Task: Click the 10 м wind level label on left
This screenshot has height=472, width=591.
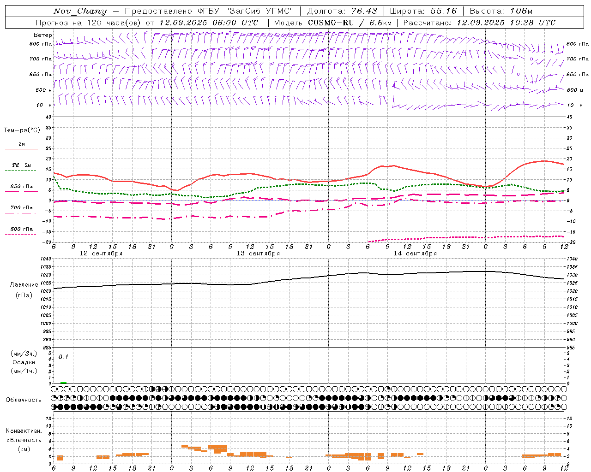Action: [44, 106]
